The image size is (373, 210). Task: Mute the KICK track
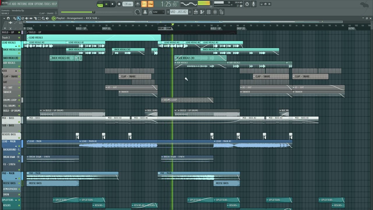coord(19,71)
